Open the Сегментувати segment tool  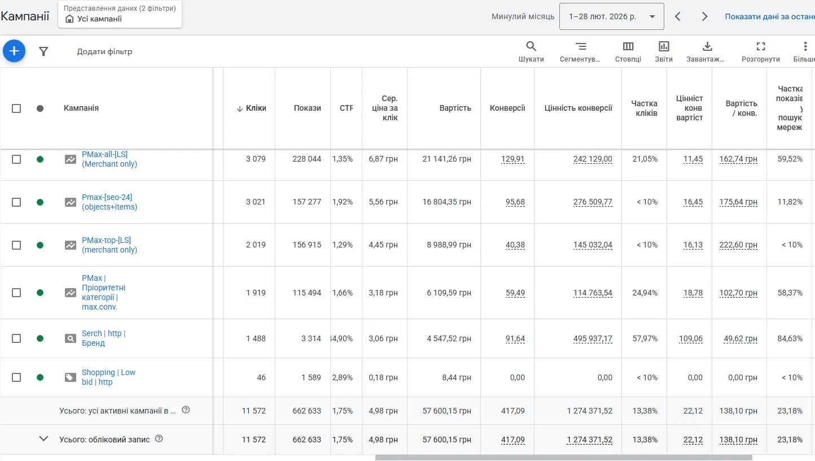580,51
